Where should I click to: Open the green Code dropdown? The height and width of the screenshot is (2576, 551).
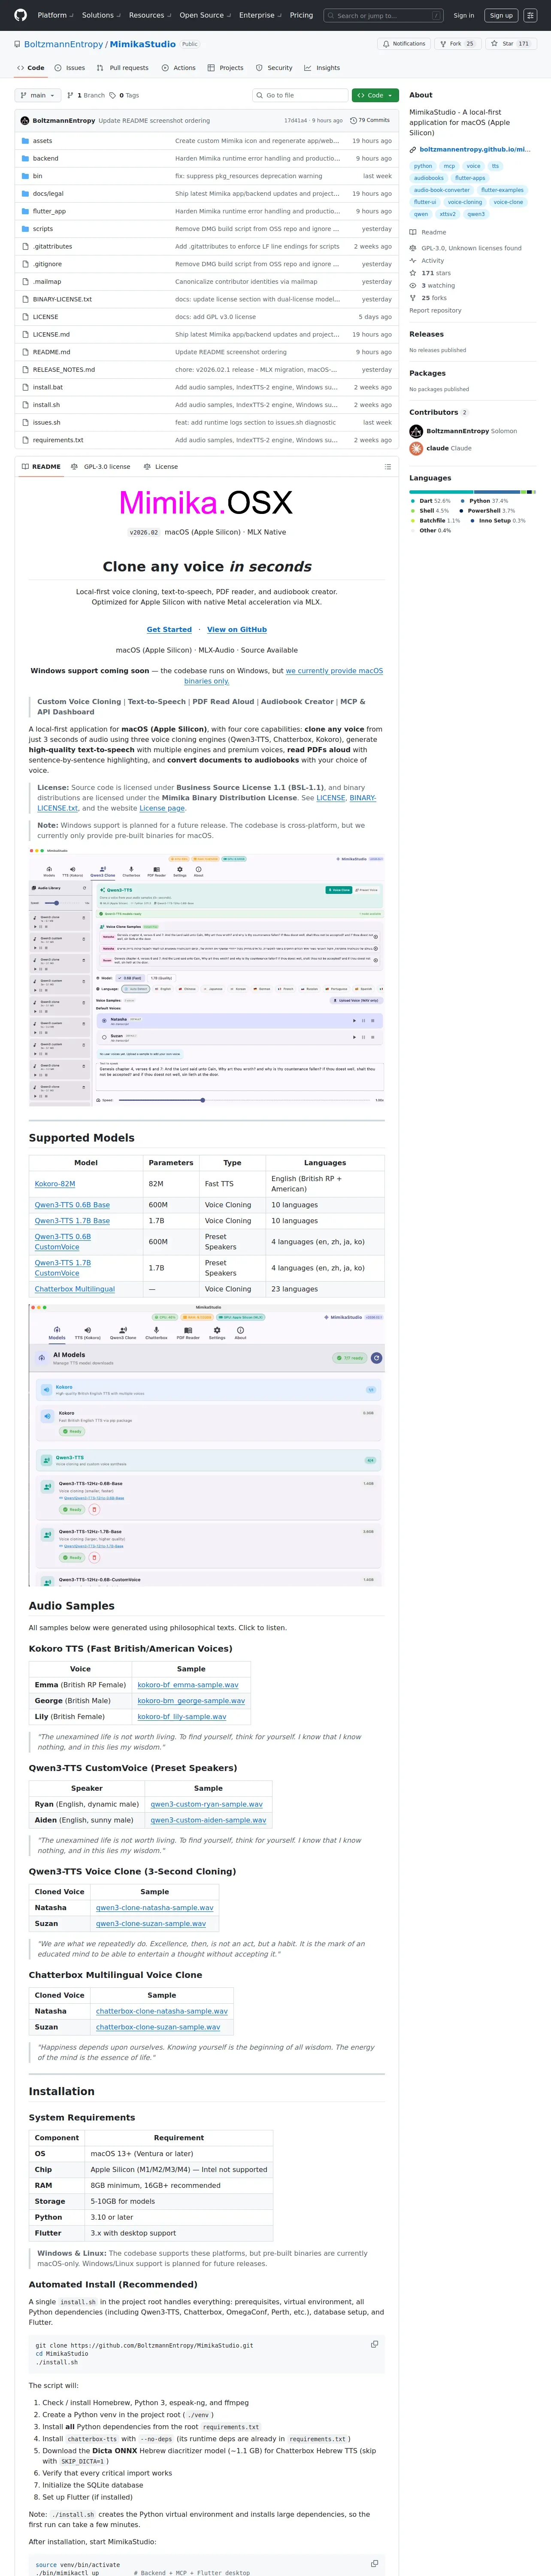(x=375, y=95)
